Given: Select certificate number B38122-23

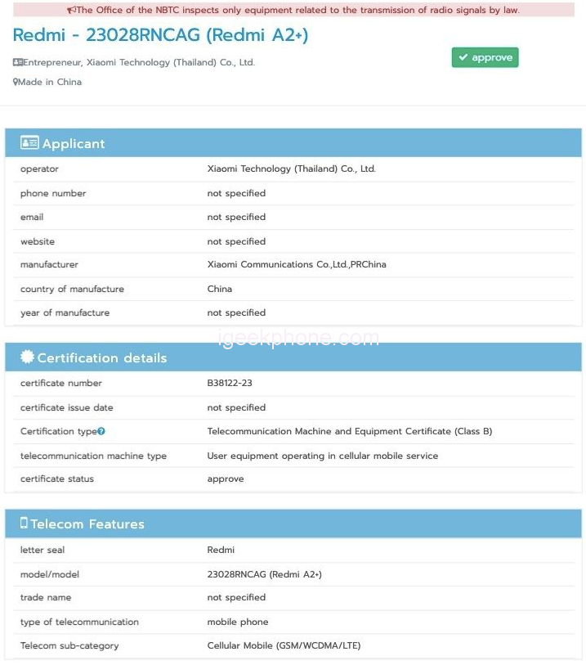Looking at the screenshot, I should coord(235,383).
